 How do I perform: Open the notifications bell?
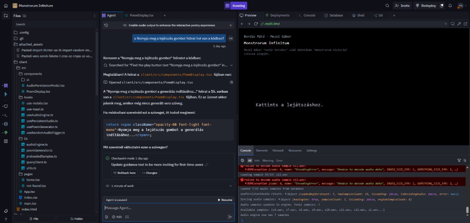pos(450,6)
